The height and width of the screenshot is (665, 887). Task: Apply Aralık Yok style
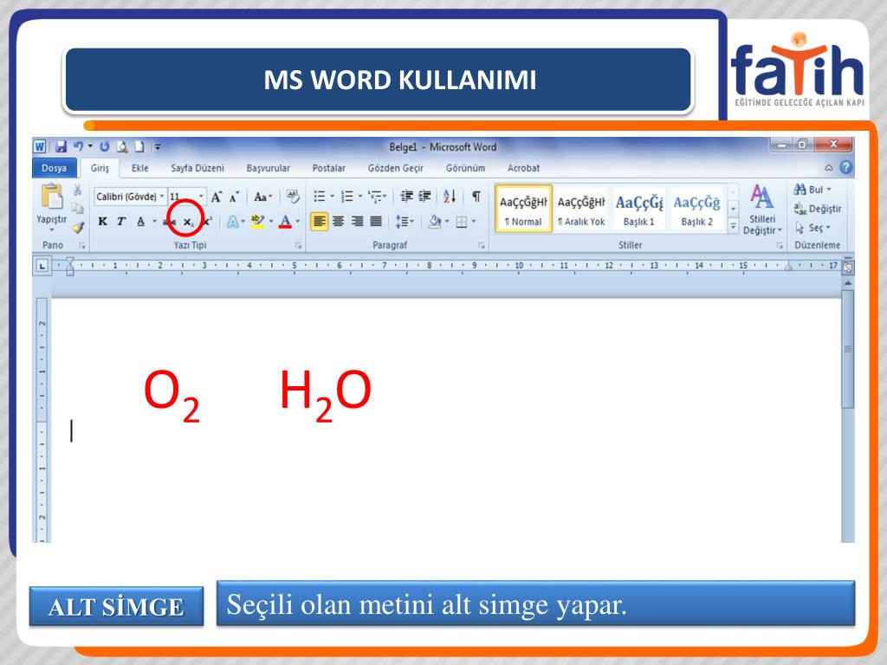(581, 210)
